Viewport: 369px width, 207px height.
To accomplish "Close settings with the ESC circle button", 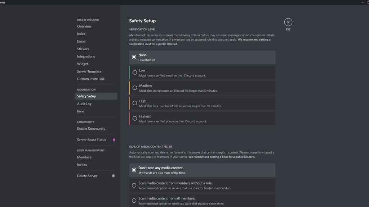I will (x=288, y=22).
